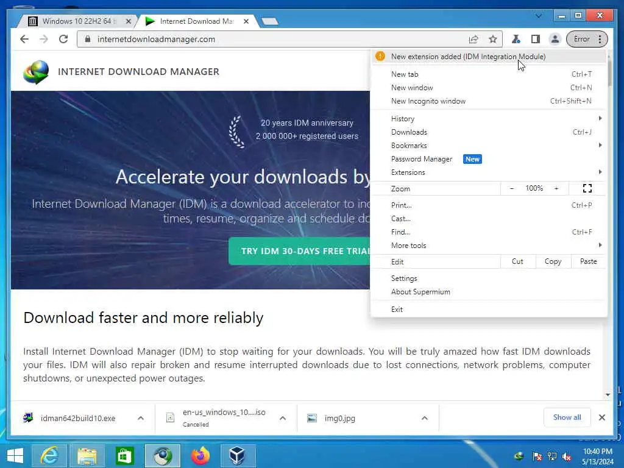Open the network tray icon

552,456
